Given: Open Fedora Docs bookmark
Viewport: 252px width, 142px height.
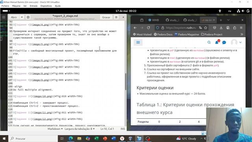Looking at the screenshot, I should (163, 34).
